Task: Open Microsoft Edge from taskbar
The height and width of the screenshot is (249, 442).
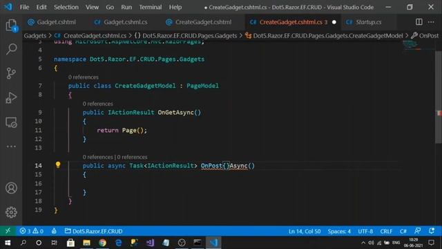Action: pos(118,243)
